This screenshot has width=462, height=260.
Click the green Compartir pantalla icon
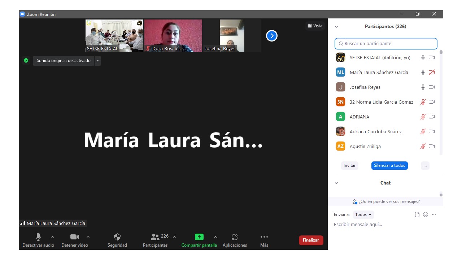pos(199,237)
